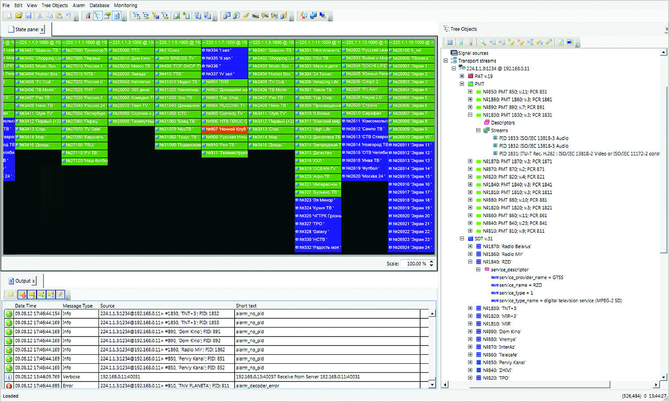Increase the Scale value with up stepper

pos(431,262)
